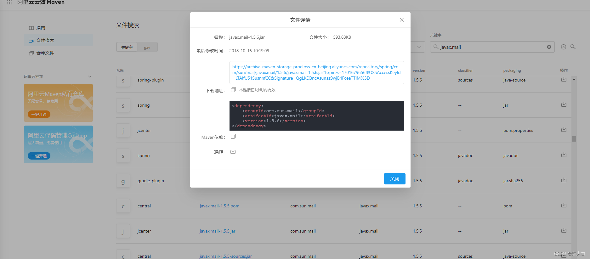Click the gradle-plugin repository name
590x259 pixels.
point(150,181)
